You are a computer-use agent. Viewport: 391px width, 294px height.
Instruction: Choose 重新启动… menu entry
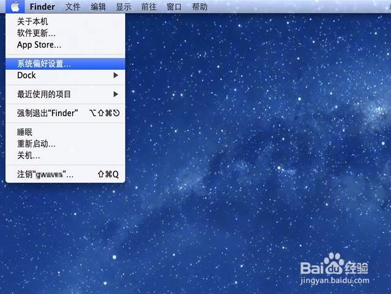coord(65,144)
